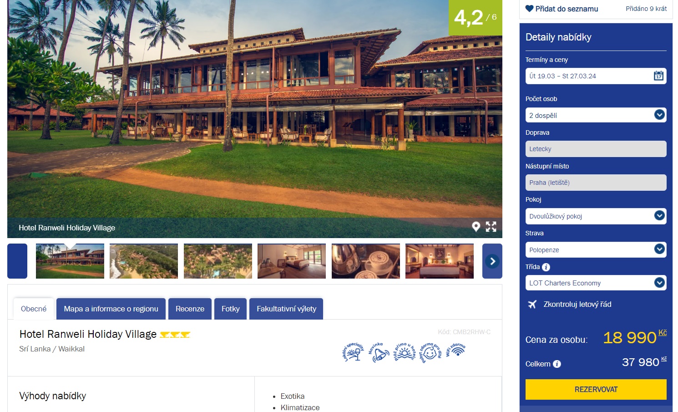Show next gallery thumbnails with arrow
The image size is (678, 412).
point(492,261)
